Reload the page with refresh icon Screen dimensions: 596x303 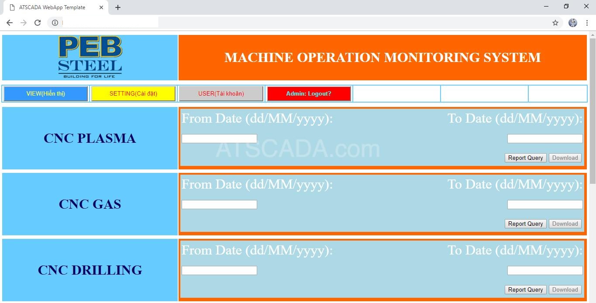click(38, 23)
